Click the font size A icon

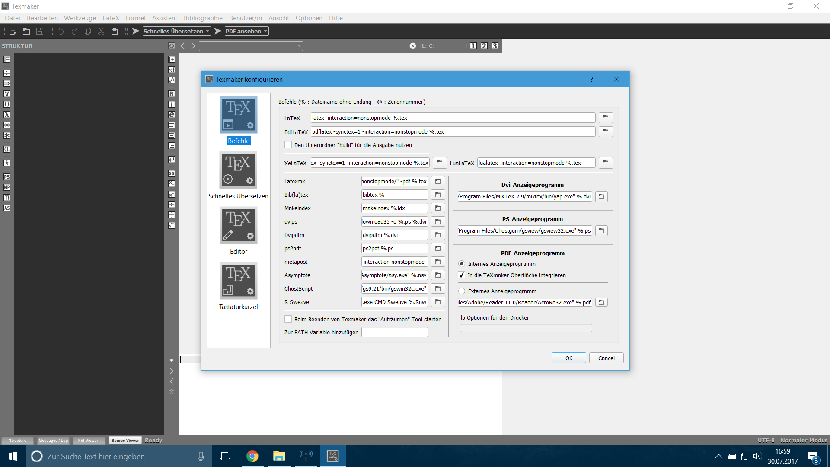[x=172, y=80]
